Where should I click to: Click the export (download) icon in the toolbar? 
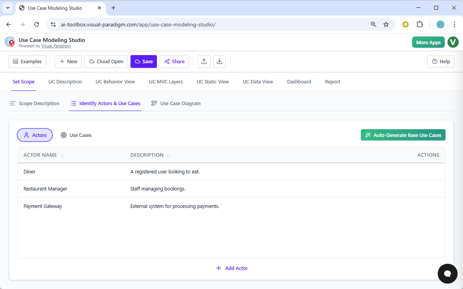pos(219,61)
